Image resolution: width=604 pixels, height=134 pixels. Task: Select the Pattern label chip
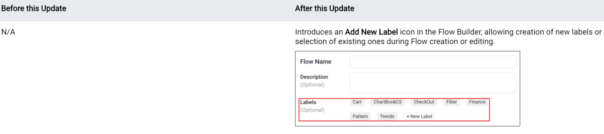click(x=360, y=116)
